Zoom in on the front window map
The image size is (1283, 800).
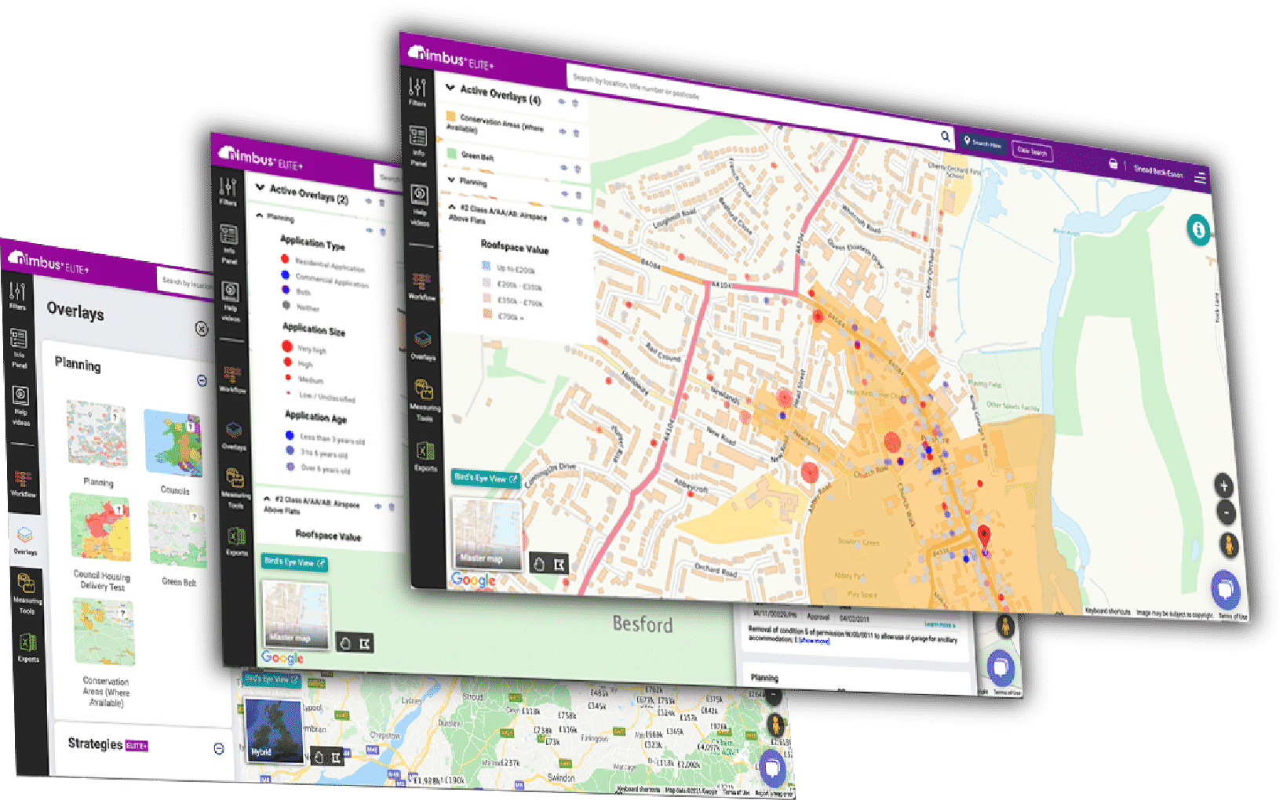click(x=1223, y=486)
